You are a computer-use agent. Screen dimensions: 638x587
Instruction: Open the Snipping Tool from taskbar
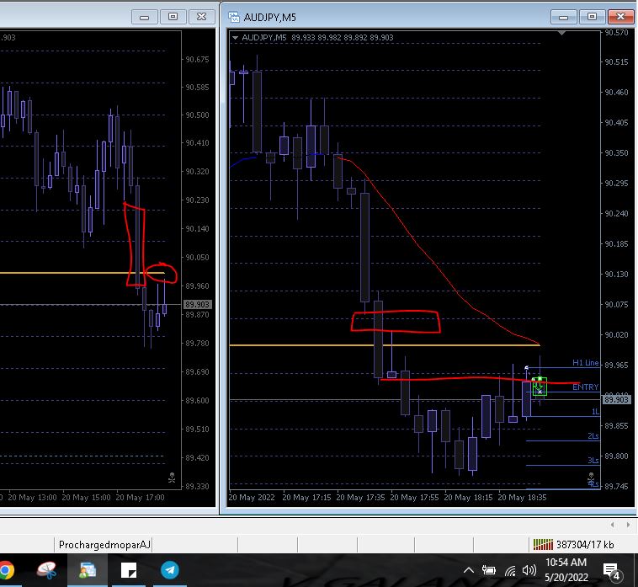click(x=45, y=570)
